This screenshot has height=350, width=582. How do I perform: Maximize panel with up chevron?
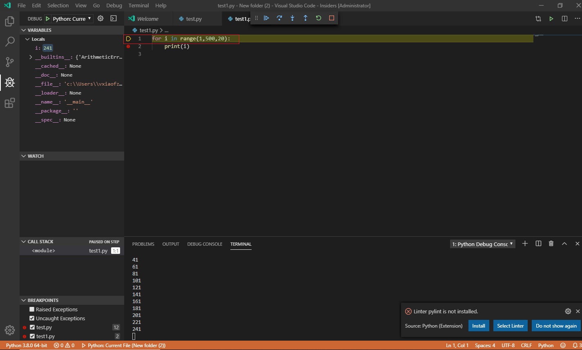(x=564, y=244)
